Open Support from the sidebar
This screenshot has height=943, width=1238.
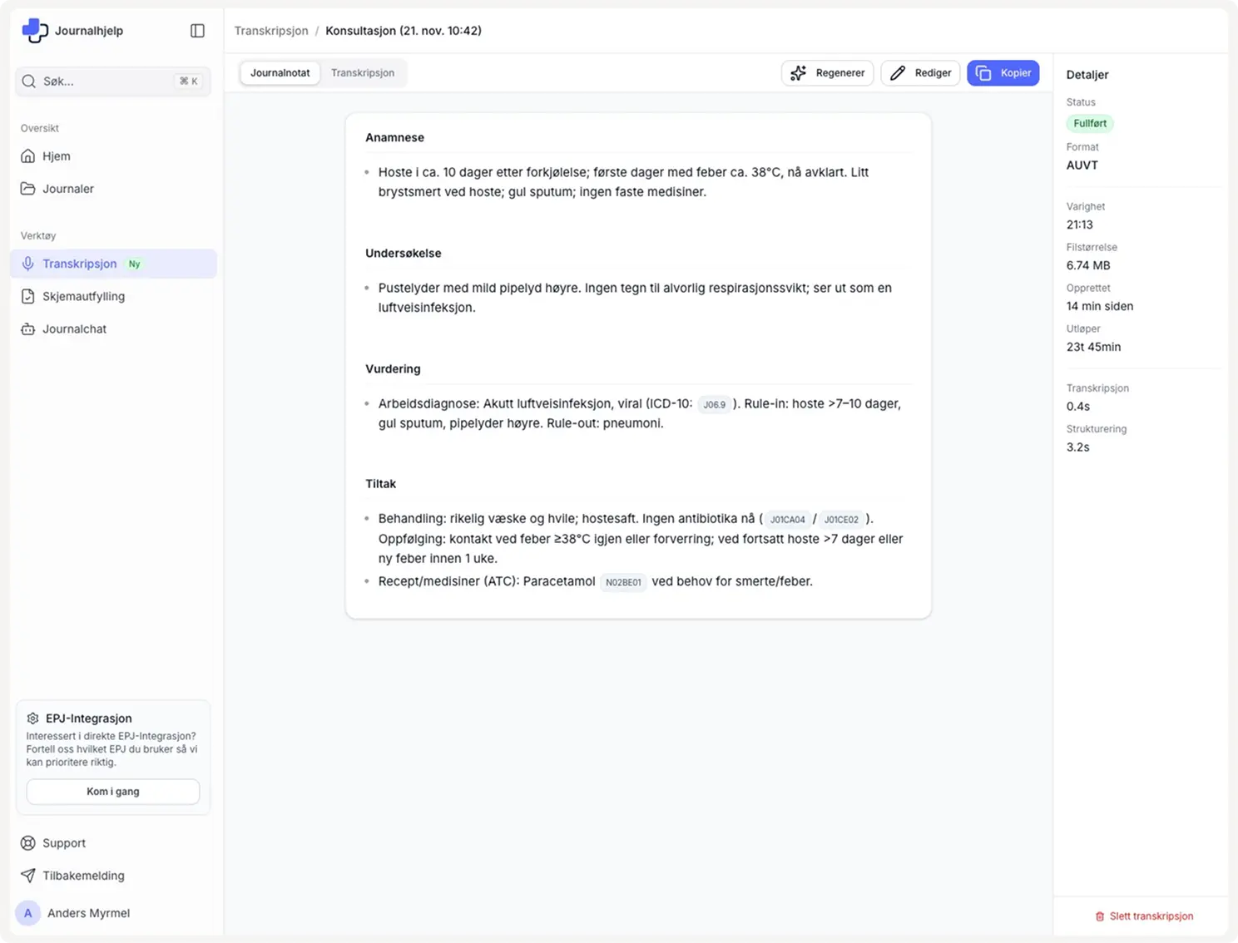coord(64,843)
